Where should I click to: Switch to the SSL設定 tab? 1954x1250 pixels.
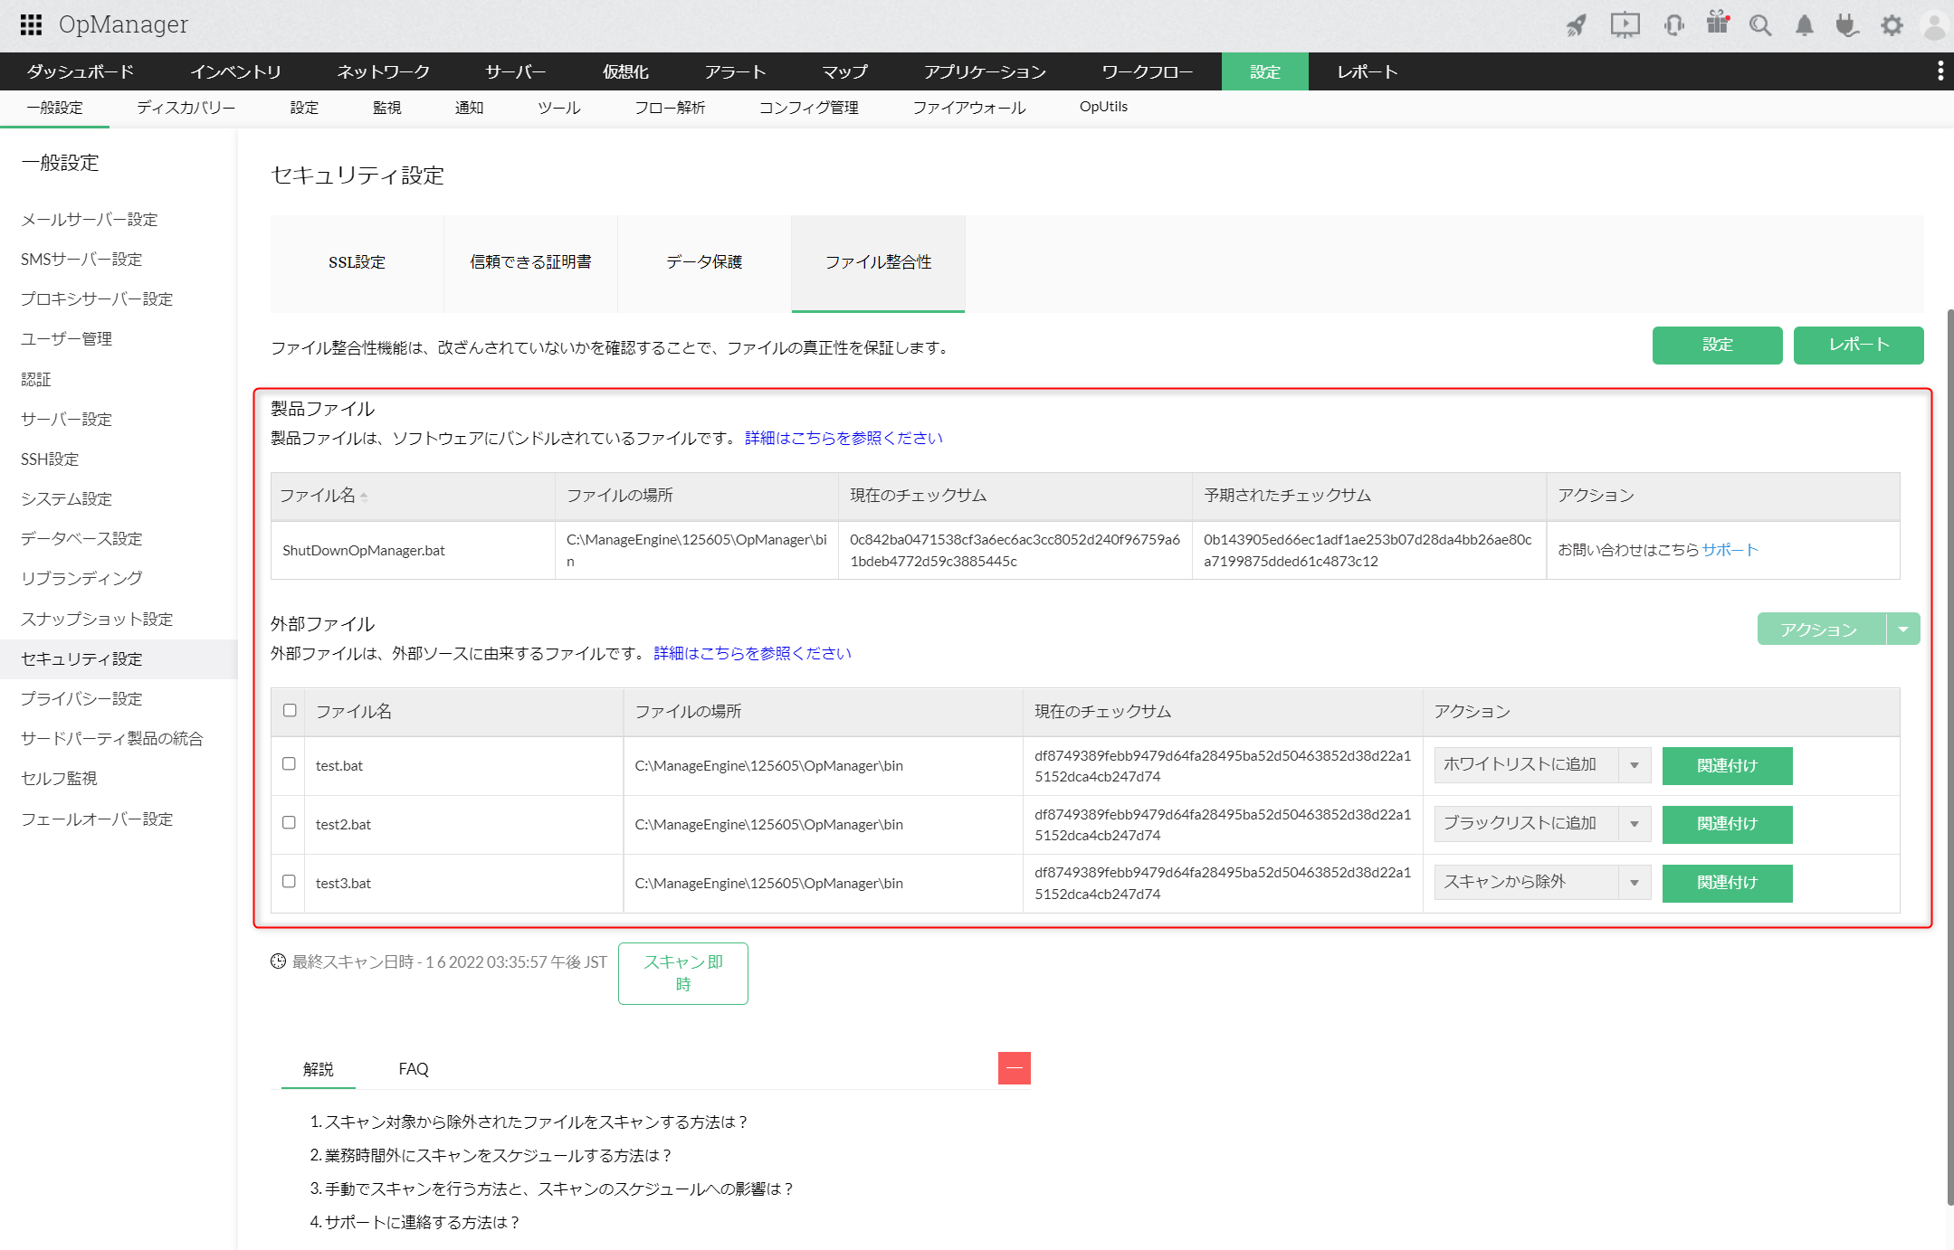pyautogui.click(x=357, y=262)
